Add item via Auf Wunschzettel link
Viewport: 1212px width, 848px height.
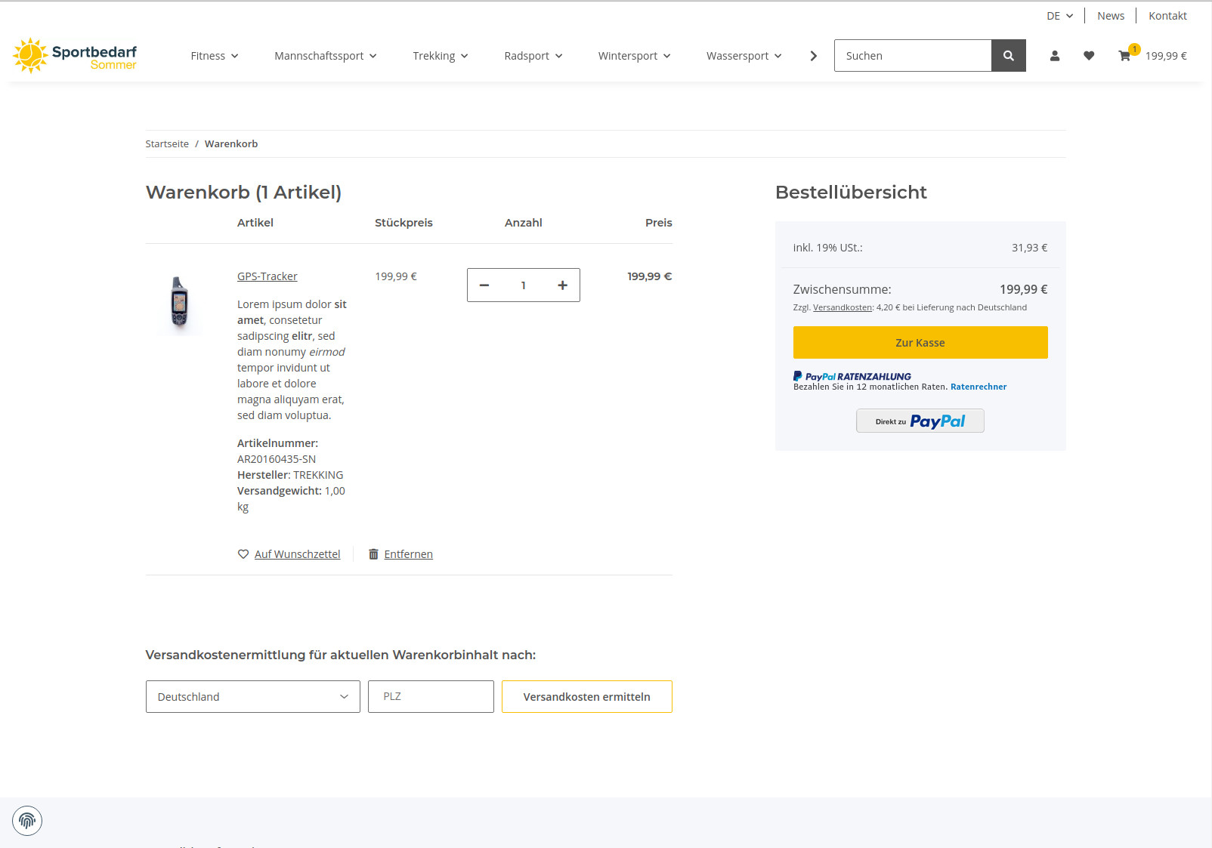tap(297, 554)
